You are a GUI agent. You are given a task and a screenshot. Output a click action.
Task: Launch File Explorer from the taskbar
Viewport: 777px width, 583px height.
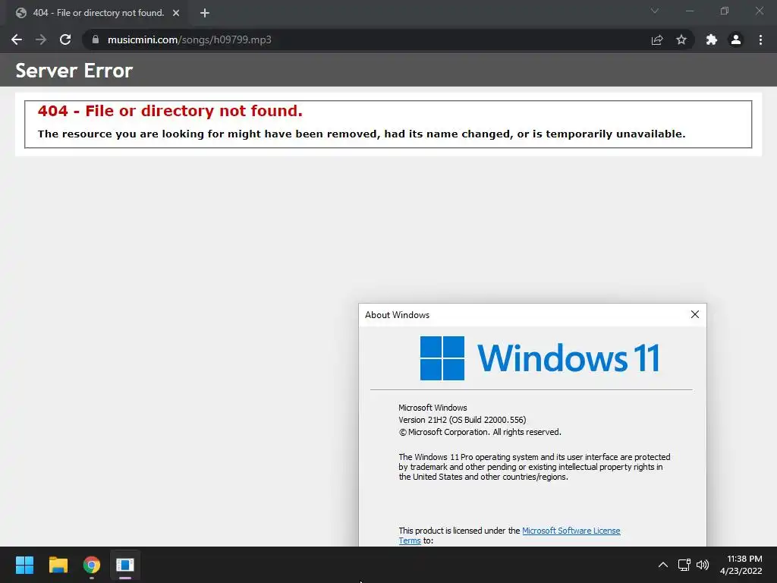tap(58, 565)
